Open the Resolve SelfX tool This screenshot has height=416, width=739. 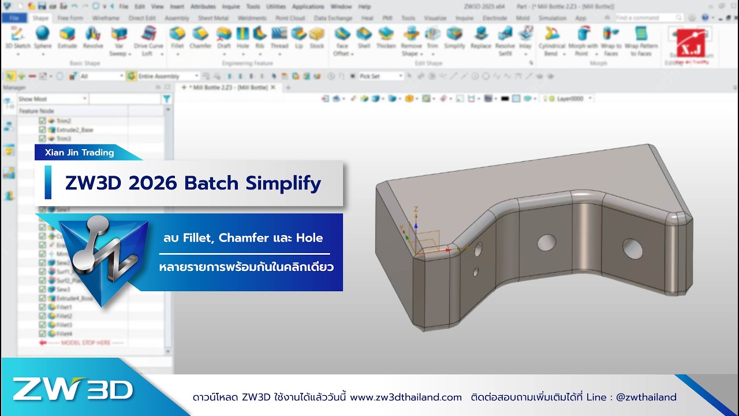[505, 41]
